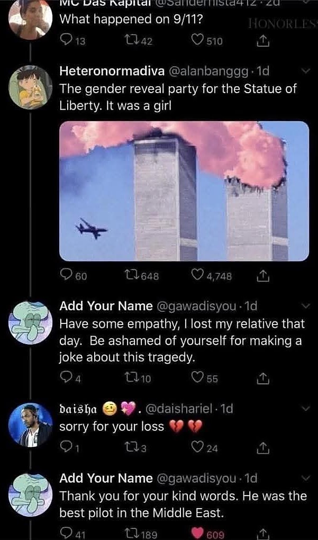Viewport: 318px width, 540px height.
Task: Share daisha's "sorry for your loss" tweet
Action: click(x=261, y=448)
